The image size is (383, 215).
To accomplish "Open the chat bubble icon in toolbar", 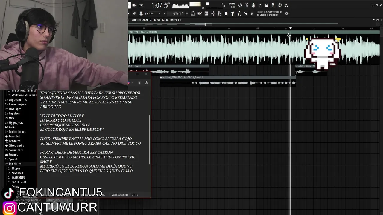I will pyautogui.click(x=279, y=5).
